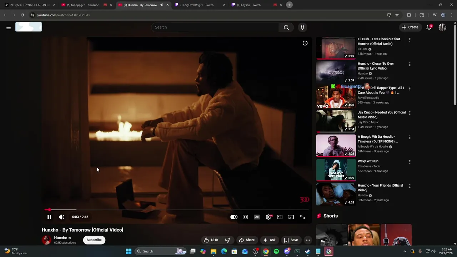Screen dimensions: 457x257
Task: Open Hunxho - Closer To Over title
Action: (376, 66)
